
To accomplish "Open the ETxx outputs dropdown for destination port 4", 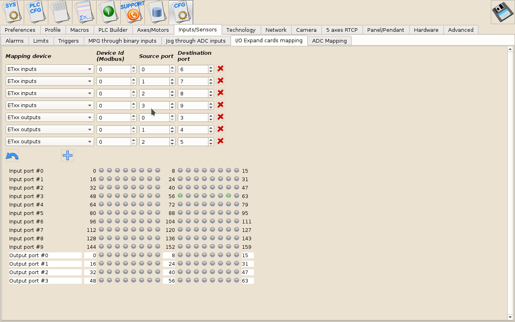I will [x=50, y=130].
